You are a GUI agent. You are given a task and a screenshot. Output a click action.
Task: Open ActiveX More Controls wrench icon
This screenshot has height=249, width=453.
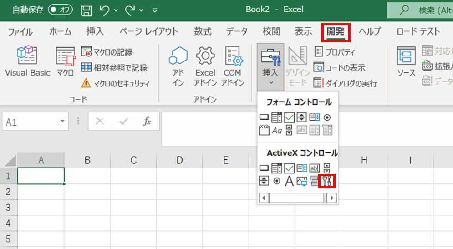(x=327, y=181)
